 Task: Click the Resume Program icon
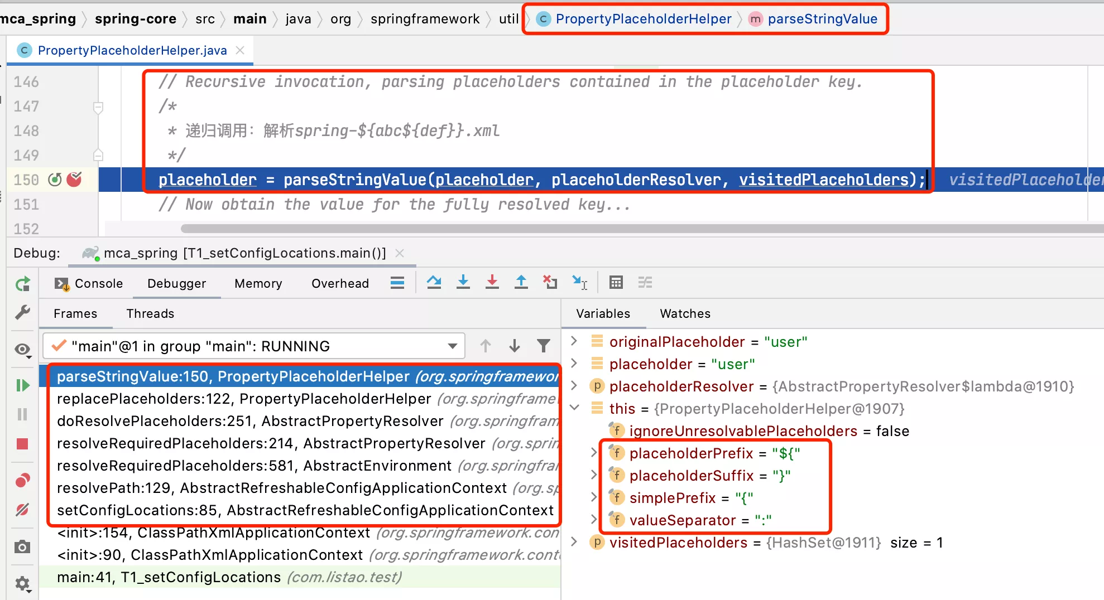pos(23,385)
